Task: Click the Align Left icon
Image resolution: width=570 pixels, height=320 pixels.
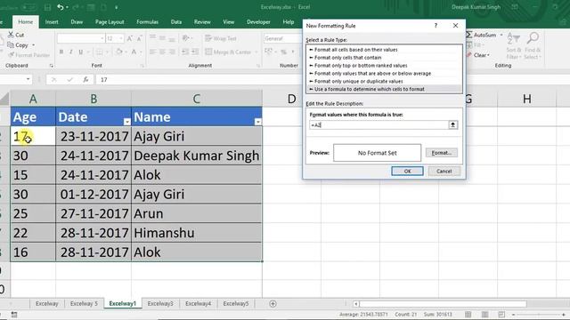Action: tap(152, 52)
